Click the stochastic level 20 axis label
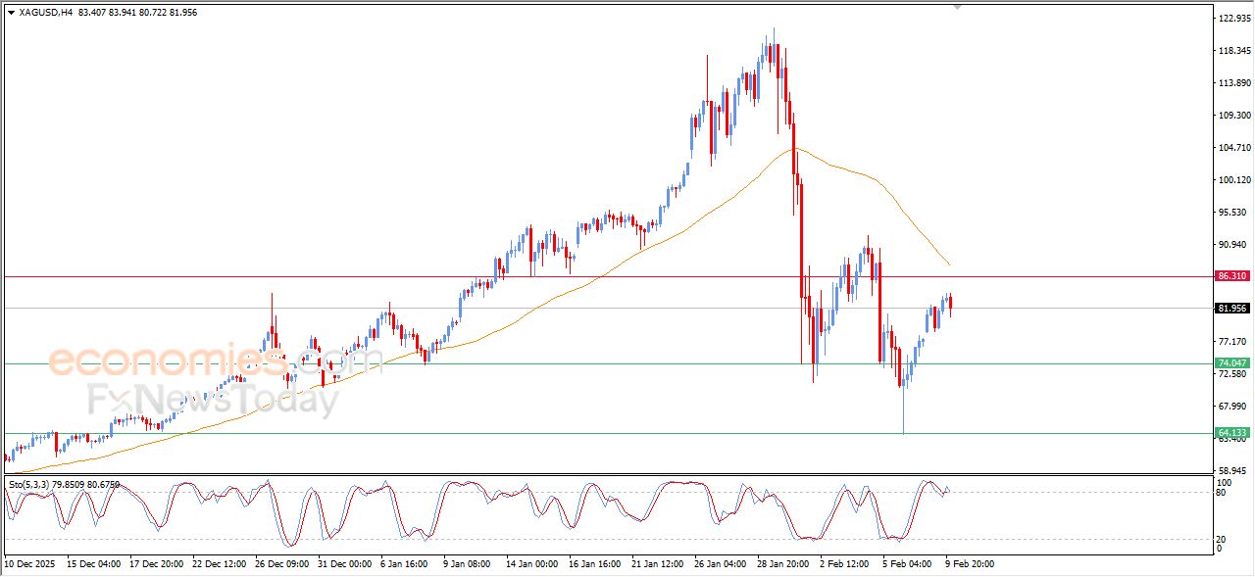 tap(1222, 539)
